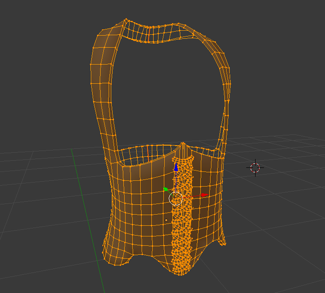Select the red seam edge inside corset back rim
Image resolution: width=325 pixels, height=293 pixels.
coord(148,154)
